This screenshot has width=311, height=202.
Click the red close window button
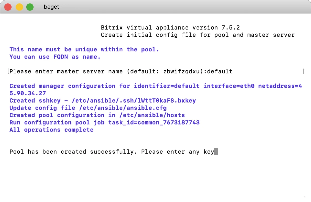pyautogui.click(x=8, y=7)
